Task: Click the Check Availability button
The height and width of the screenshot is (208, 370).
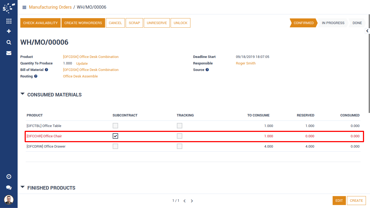Action: 40,23
